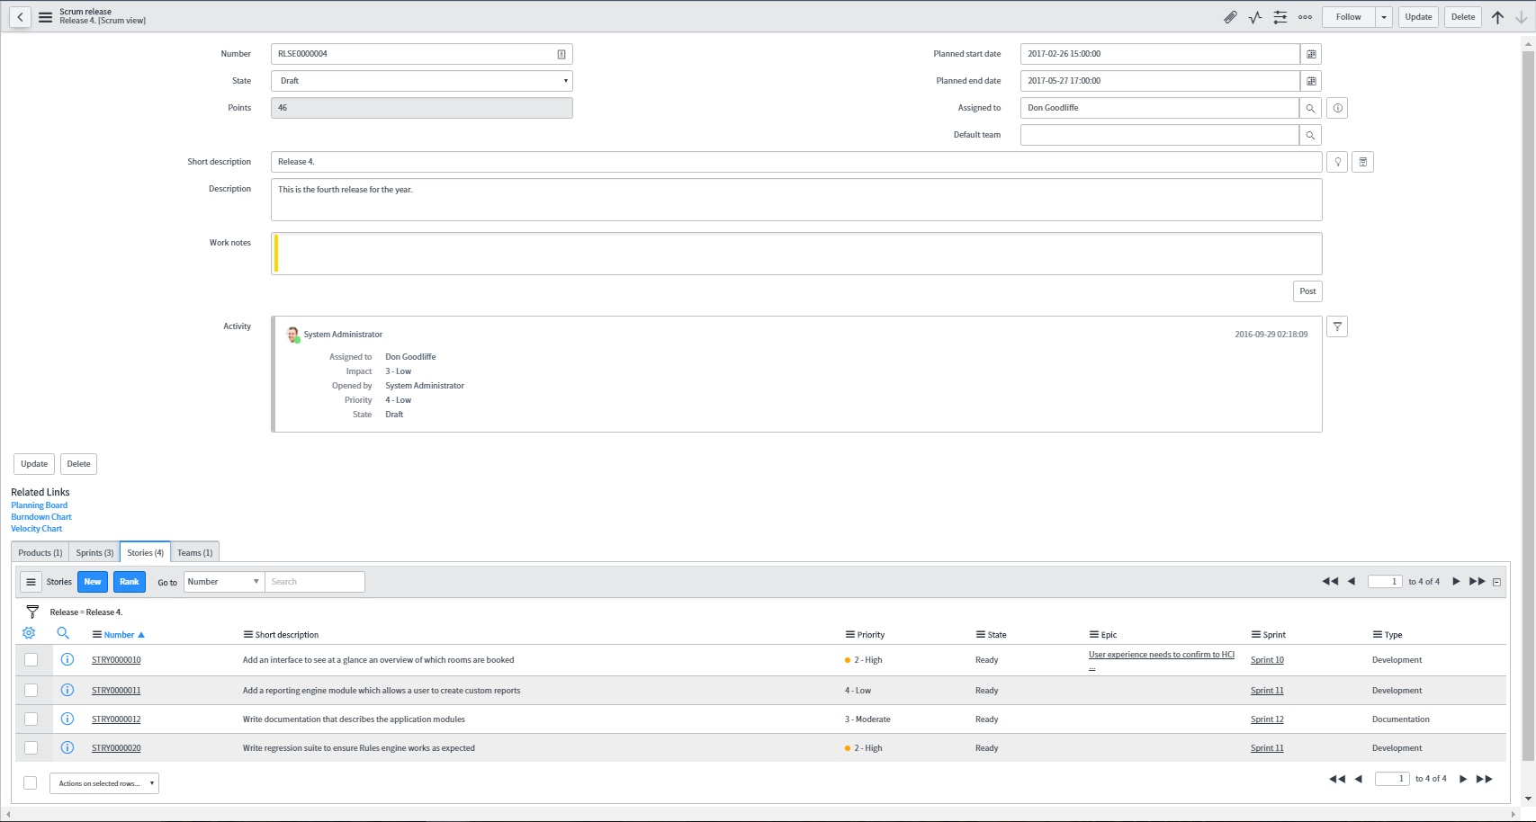Open Priority column options menu
Image resolution: width=1536 pixels, height=822 pixels.
(x=849, y=634)
